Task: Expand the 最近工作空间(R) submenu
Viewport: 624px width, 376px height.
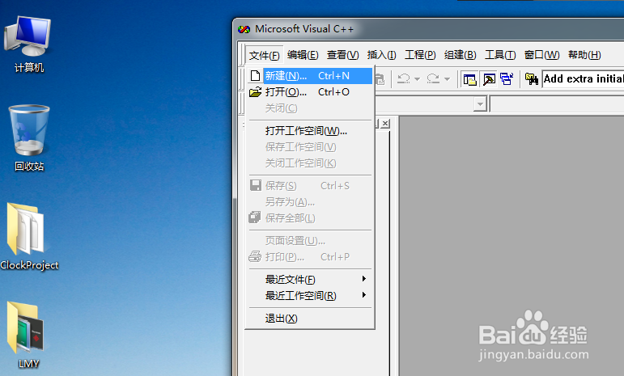Action: (310, 296)
